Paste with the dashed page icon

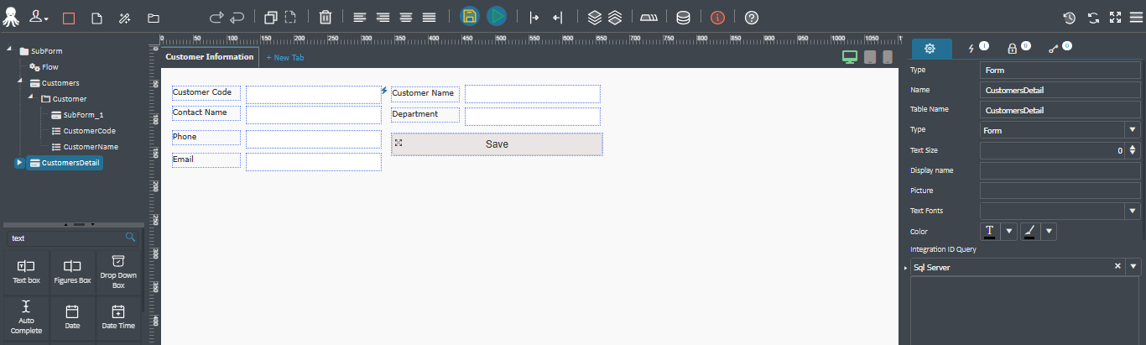point(290,18)
